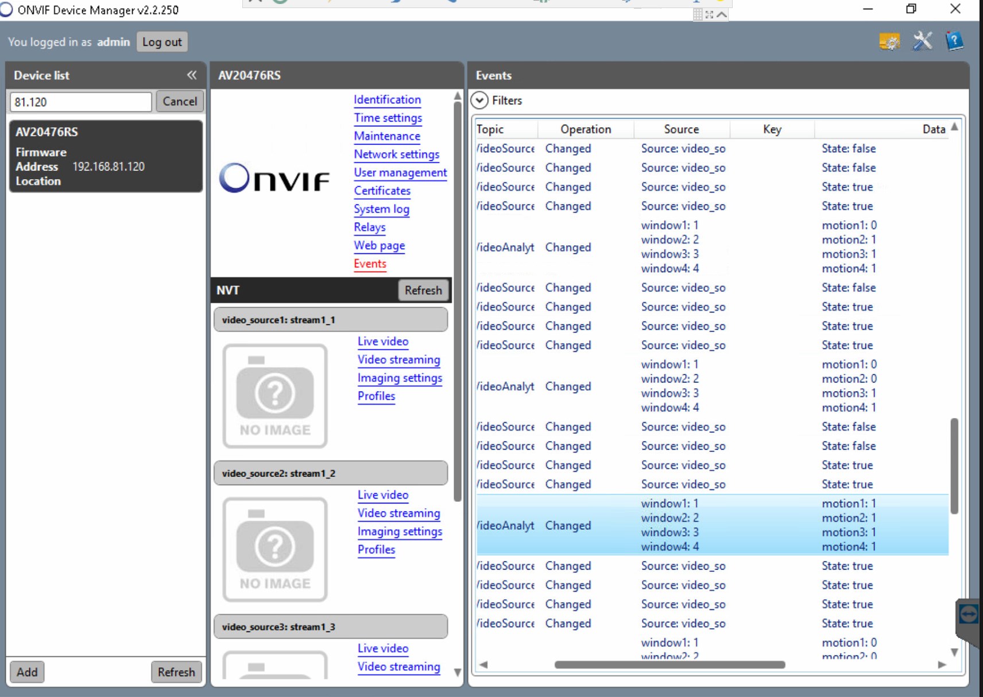Select the first VideoSource event row
The width and height of the screenshot is (983, 697).
(x=712, y=149)
